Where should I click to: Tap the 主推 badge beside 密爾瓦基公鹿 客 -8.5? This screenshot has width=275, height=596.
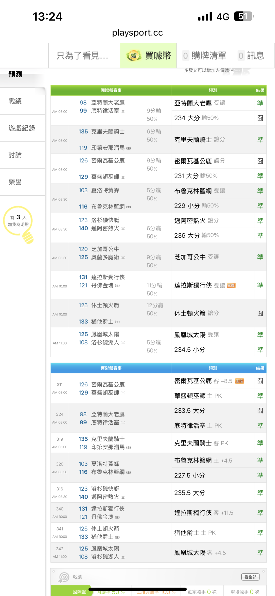239,381
